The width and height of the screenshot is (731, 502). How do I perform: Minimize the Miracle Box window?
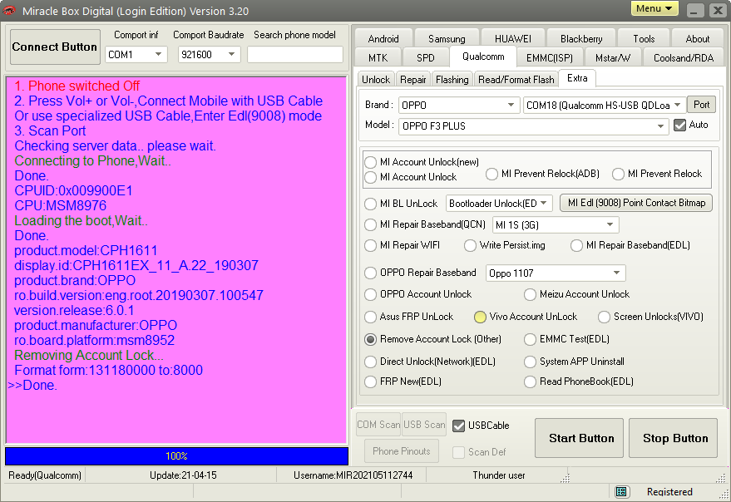point(694,11)
